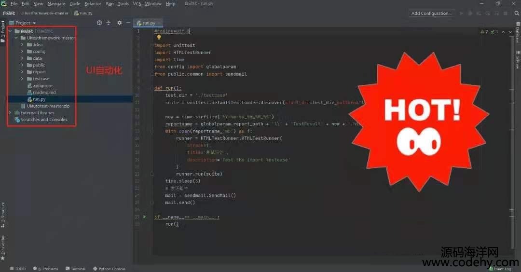
Task: Select readme.md in the project tree
Action: point(44,92)
